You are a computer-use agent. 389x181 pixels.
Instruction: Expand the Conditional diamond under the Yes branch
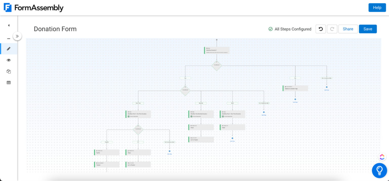(x=185, y=91)
